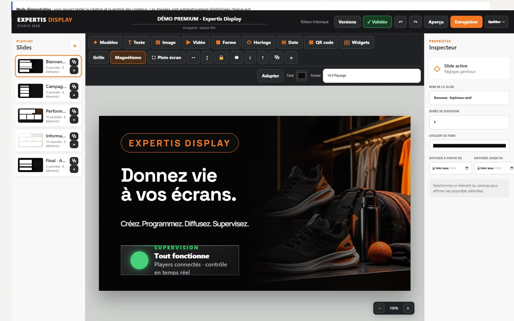Toggle the Grille grid display
Image resolution: width=514 pixels, height=321 pixels.
click(99, 57)
